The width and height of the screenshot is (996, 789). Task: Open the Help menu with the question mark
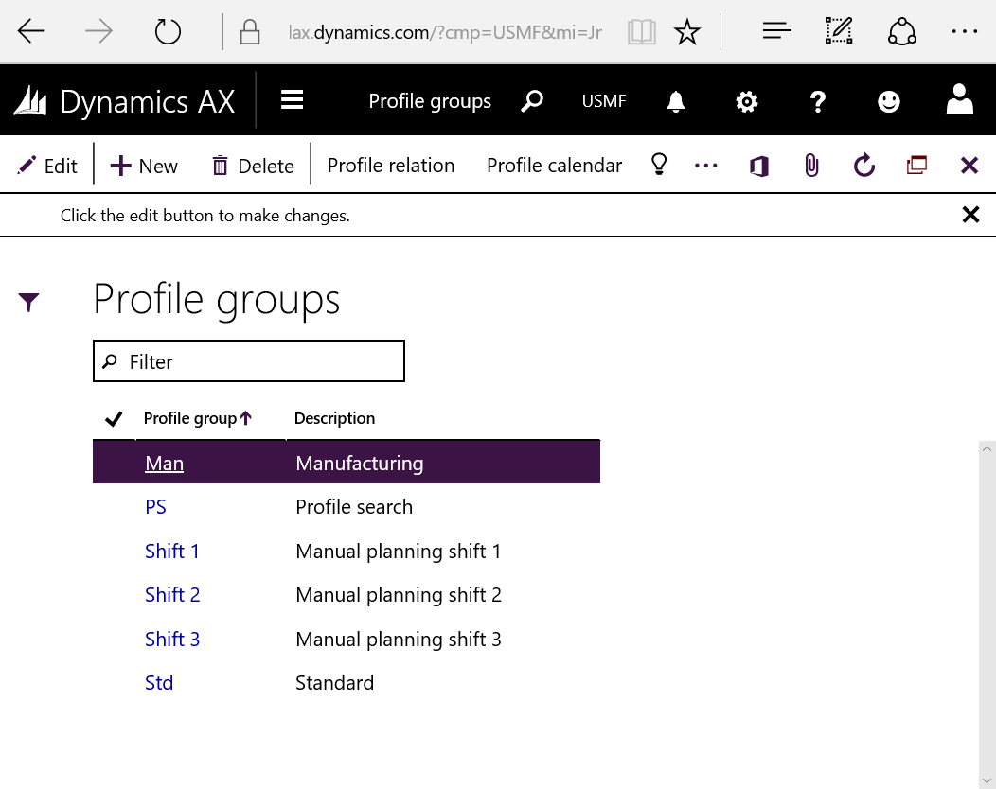817,100
